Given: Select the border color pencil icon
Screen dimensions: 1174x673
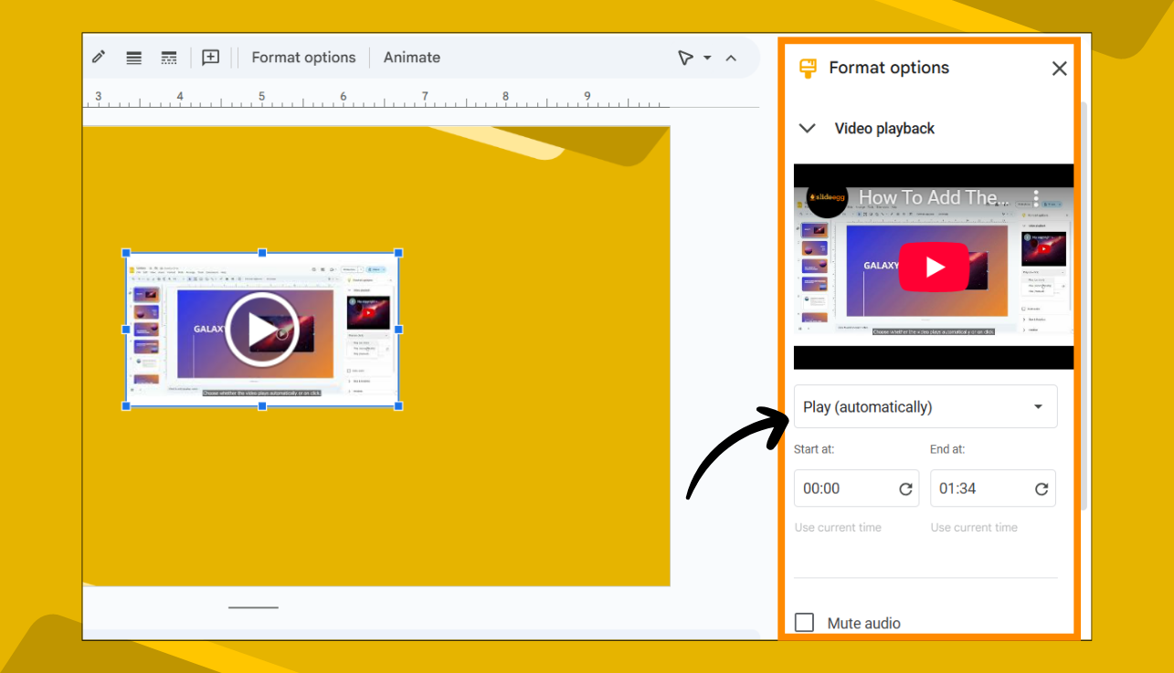Looking at the screenshot, I should tap(98, 58).
